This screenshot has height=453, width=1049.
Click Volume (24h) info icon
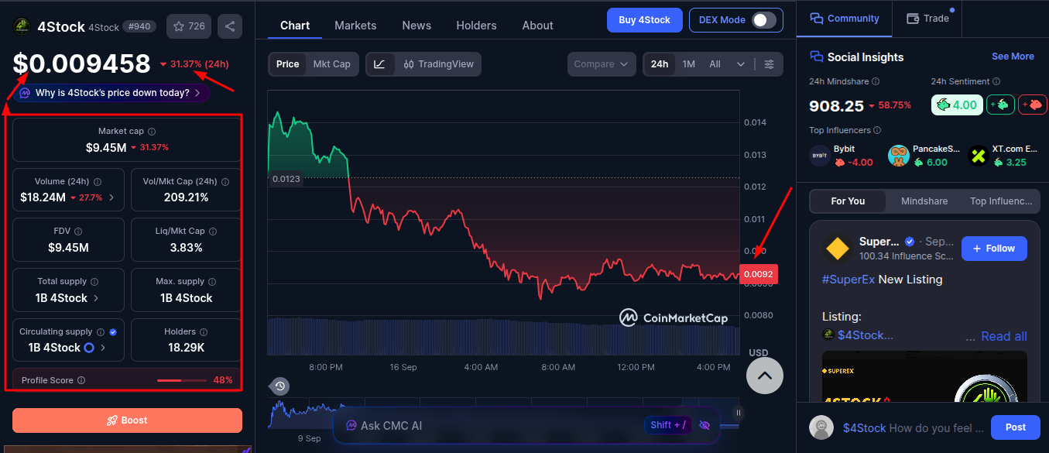pyautogui.click(x=98, y=182)
